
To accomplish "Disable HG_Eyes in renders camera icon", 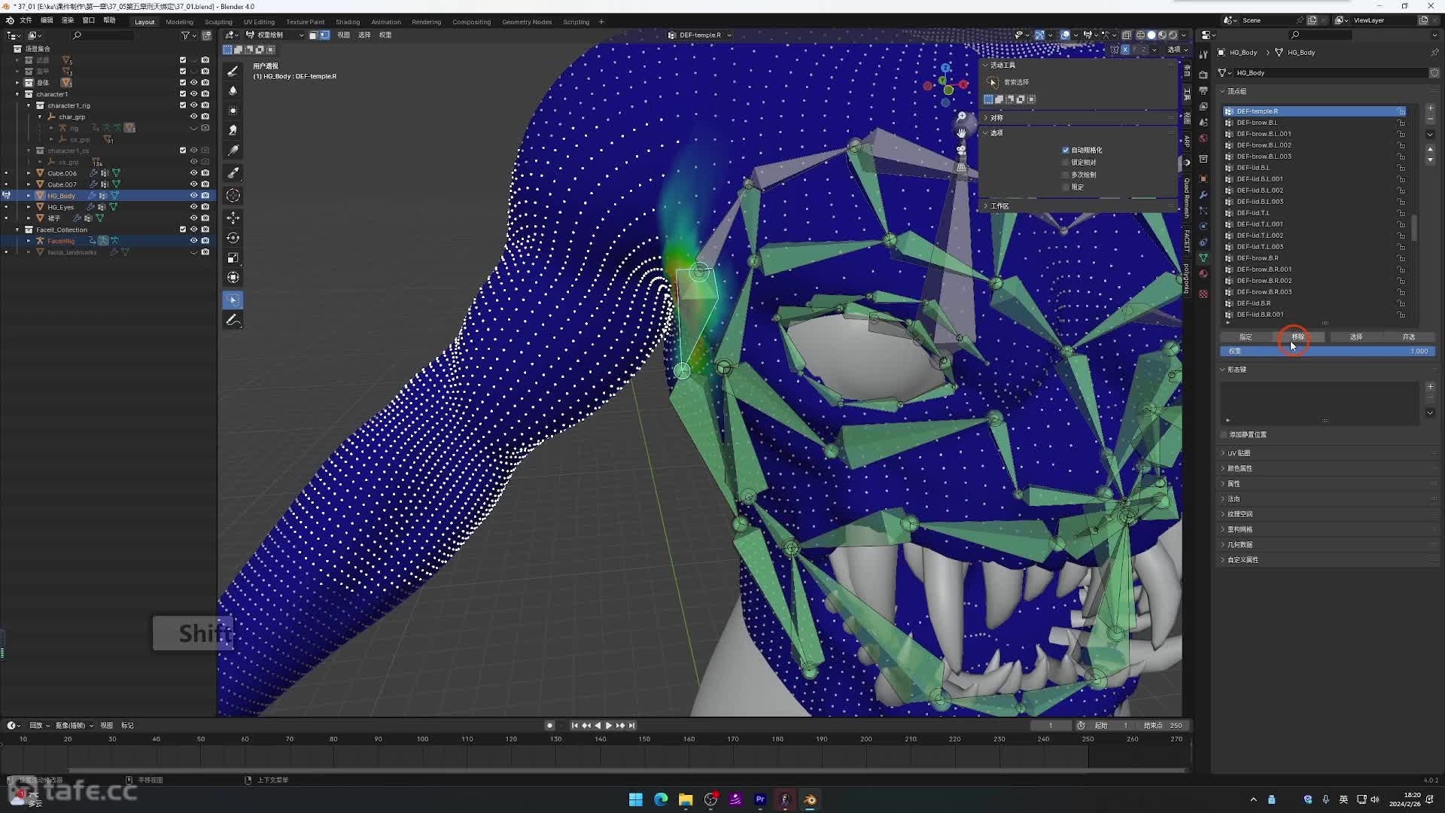I will 205,207.
